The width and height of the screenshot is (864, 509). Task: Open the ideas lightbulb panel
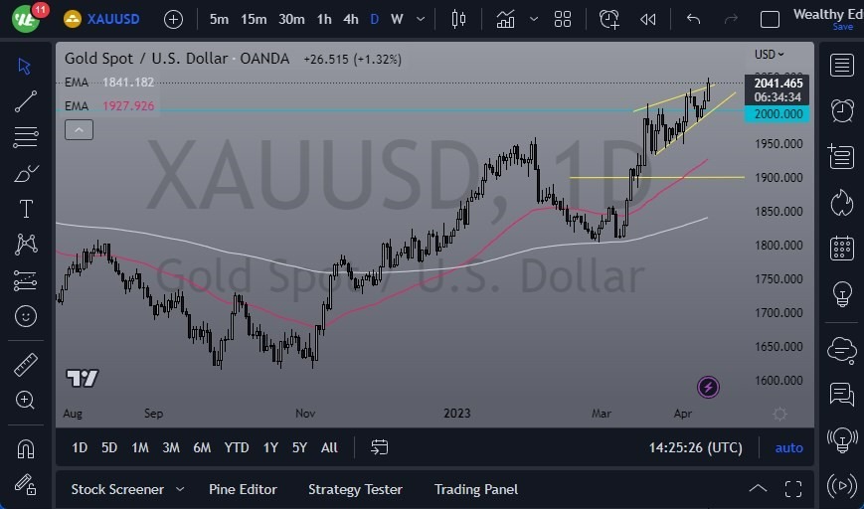pyautogui.click(x=842, y=293)
